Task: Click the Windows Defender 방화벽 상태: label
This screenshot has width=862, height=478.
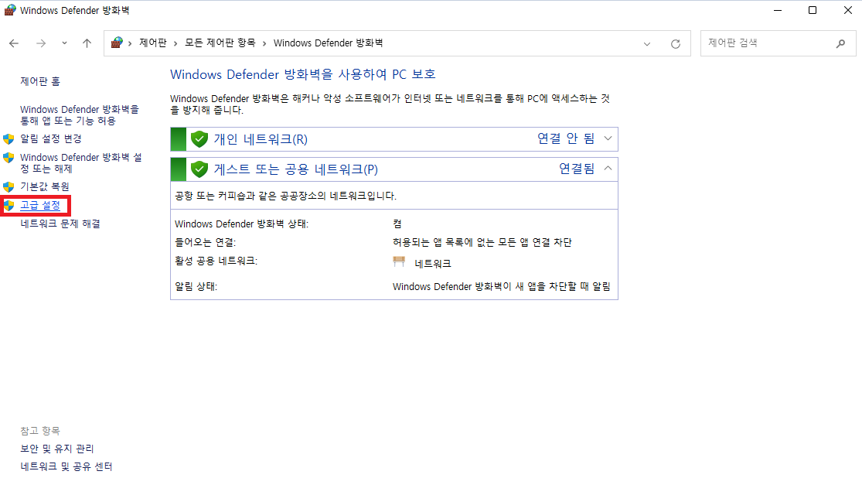Action: [241, 224]
